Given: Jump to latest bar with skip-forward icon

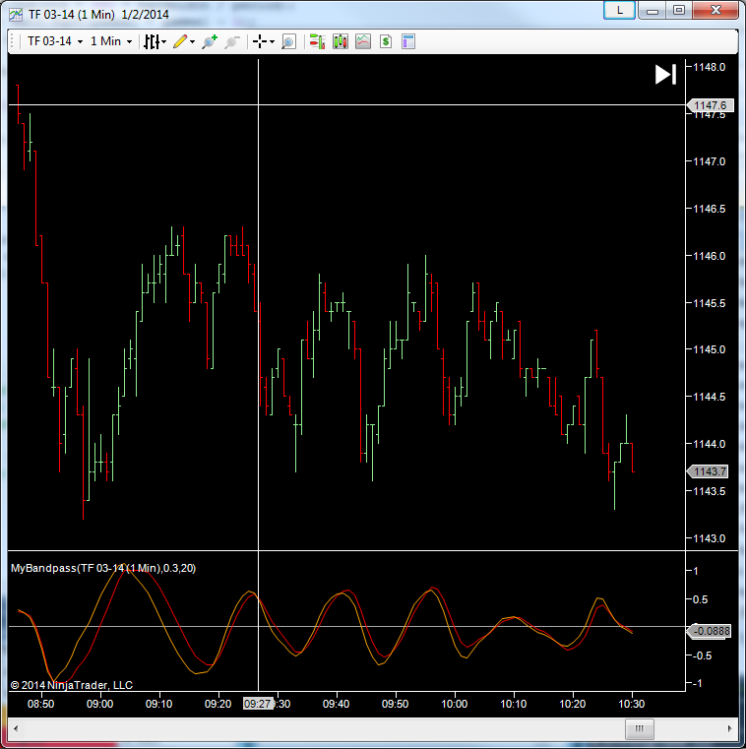Looking at the screenshot, I should click(665, 75).
